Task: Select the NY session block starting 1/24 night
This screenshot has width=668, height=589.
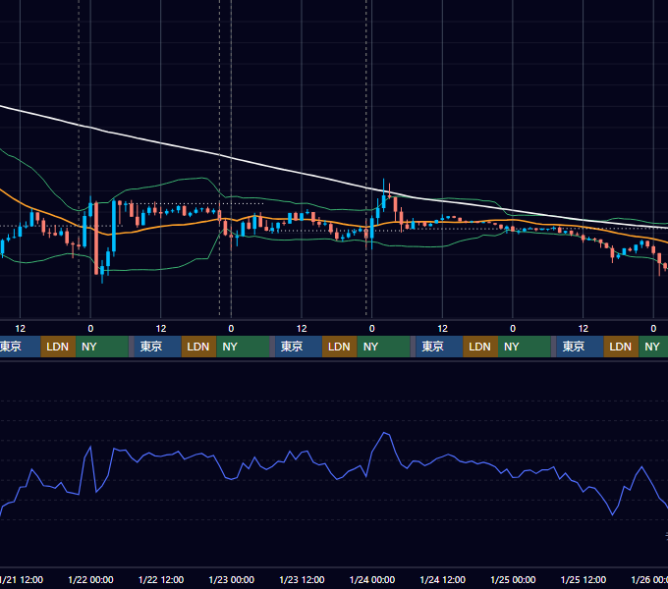Action: (x=524, y=347)
